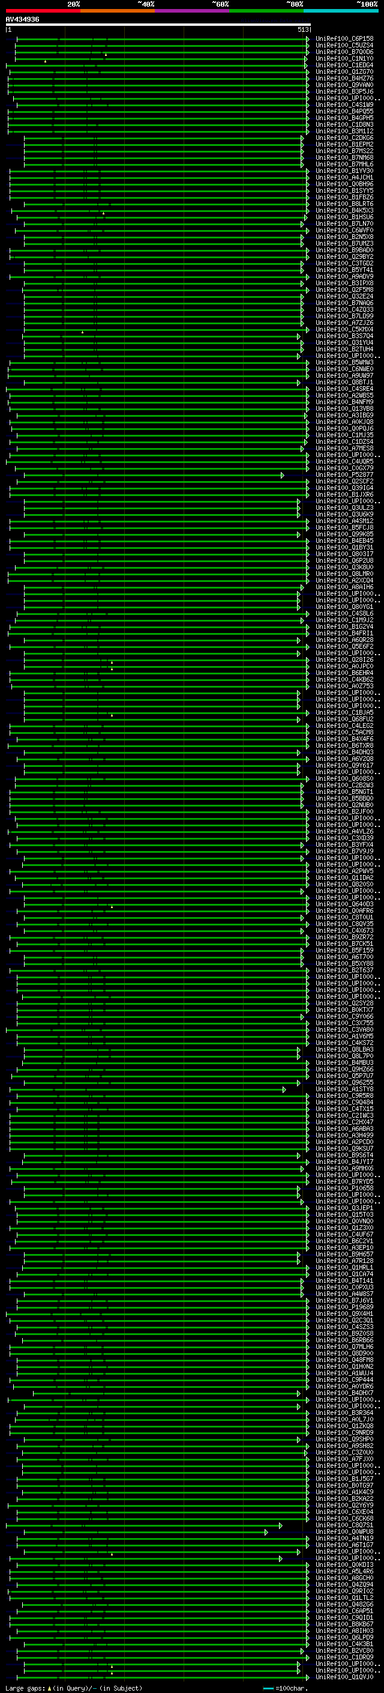Open hit UniRef100_B5YT41
This screenshot has width=384, height=1693.
(x=344, y=270)
